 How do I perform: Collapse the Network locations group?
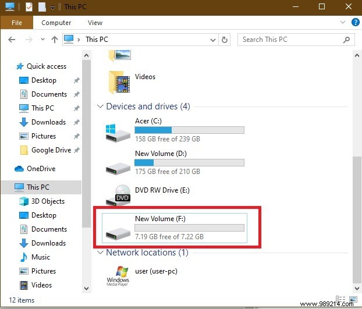(x=100, y=252)
